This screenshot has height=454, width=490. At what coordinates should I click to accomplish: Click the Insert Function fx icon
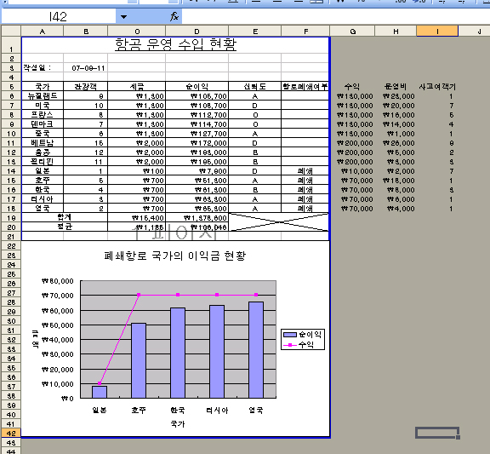tap(174, 16)
